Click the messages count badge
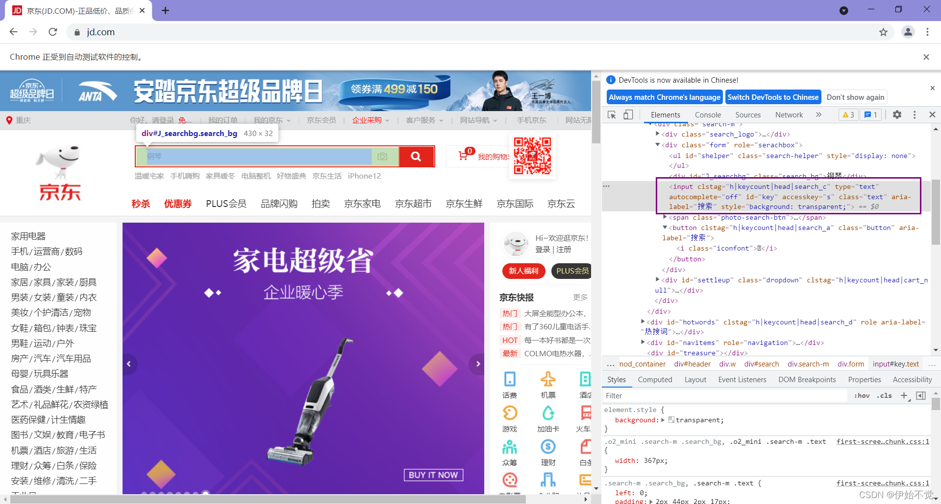 click(x=871, y=115)
